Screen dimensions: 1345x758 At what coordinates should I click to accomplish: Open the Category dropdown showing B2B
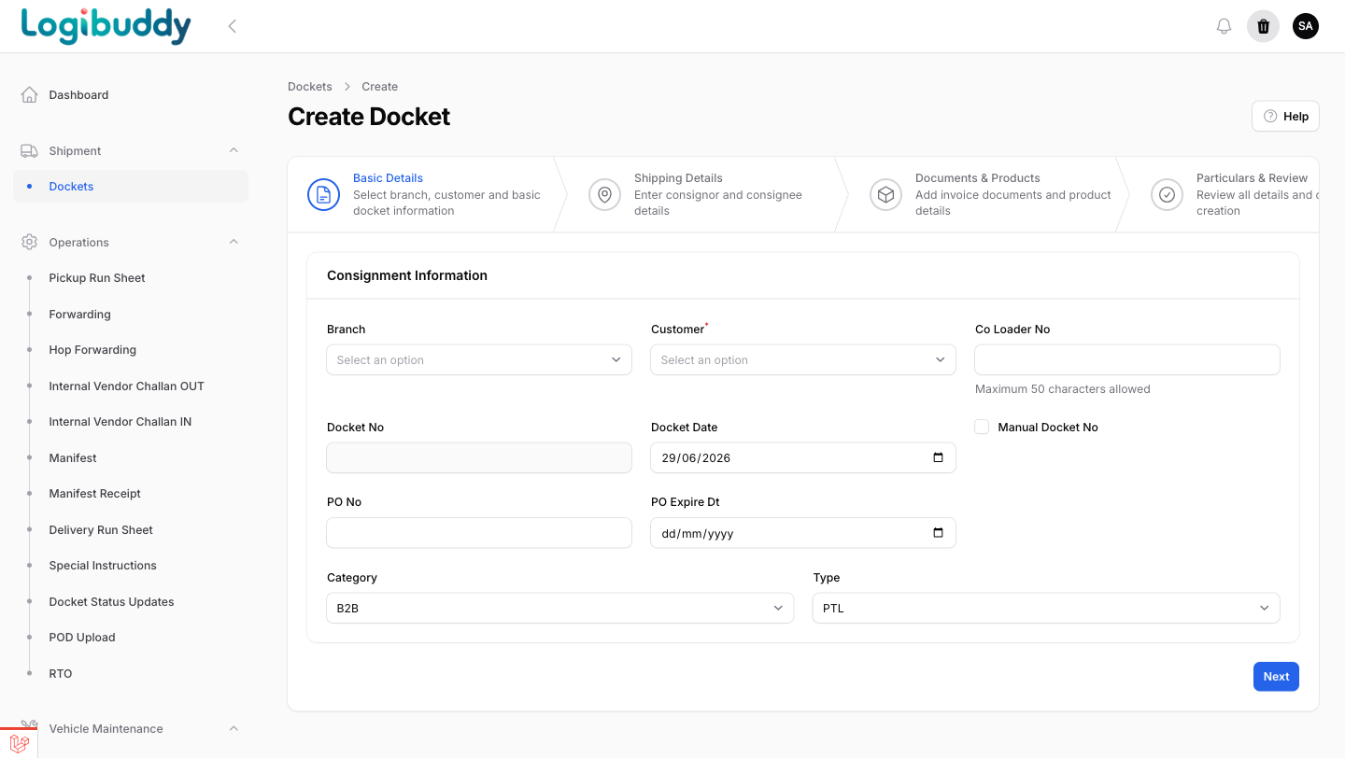(560, 609)
